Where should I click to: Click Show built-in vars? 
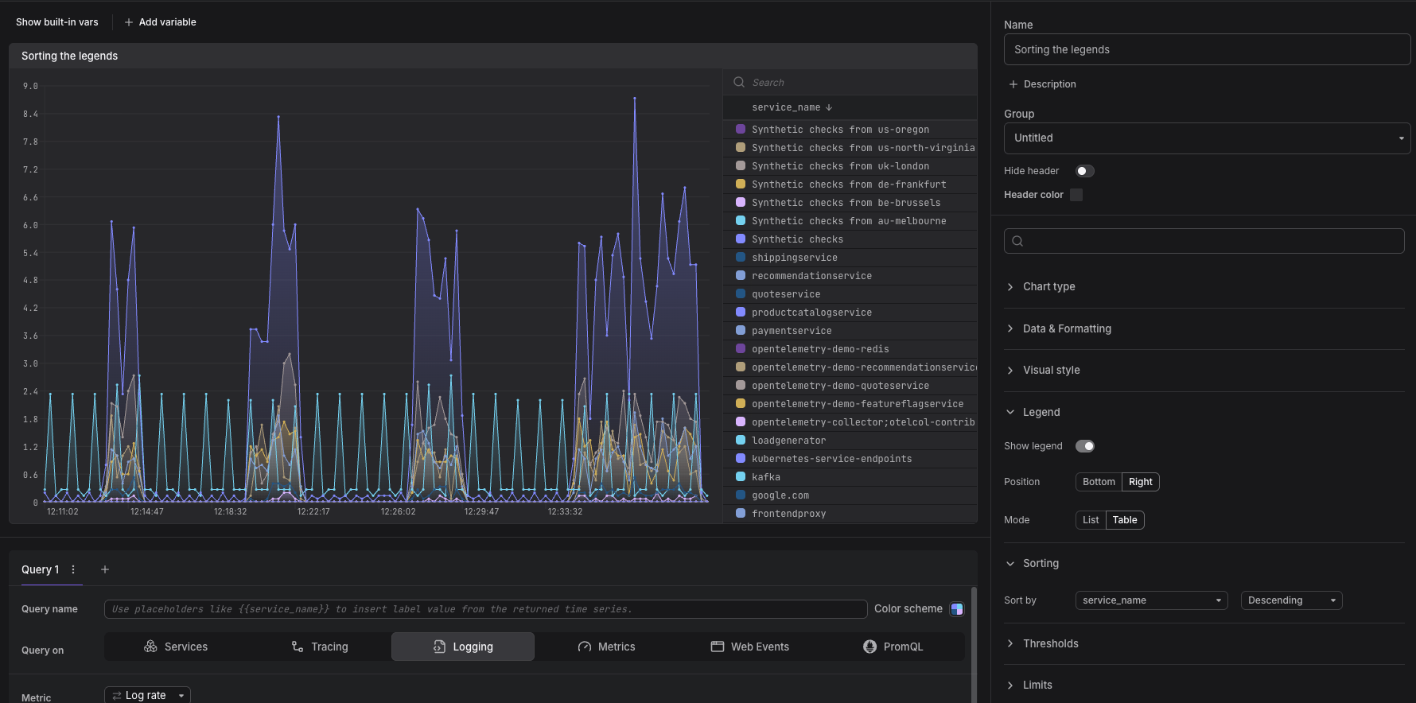tap(57, 22)
